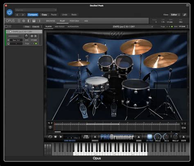Toggle the loop playback button
This screenshot has height=166, width=194.
click(x=50, y=137)
